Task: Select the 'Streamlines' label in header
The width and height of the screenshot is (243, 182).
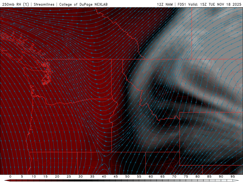Action: click(x=44, y=4)
